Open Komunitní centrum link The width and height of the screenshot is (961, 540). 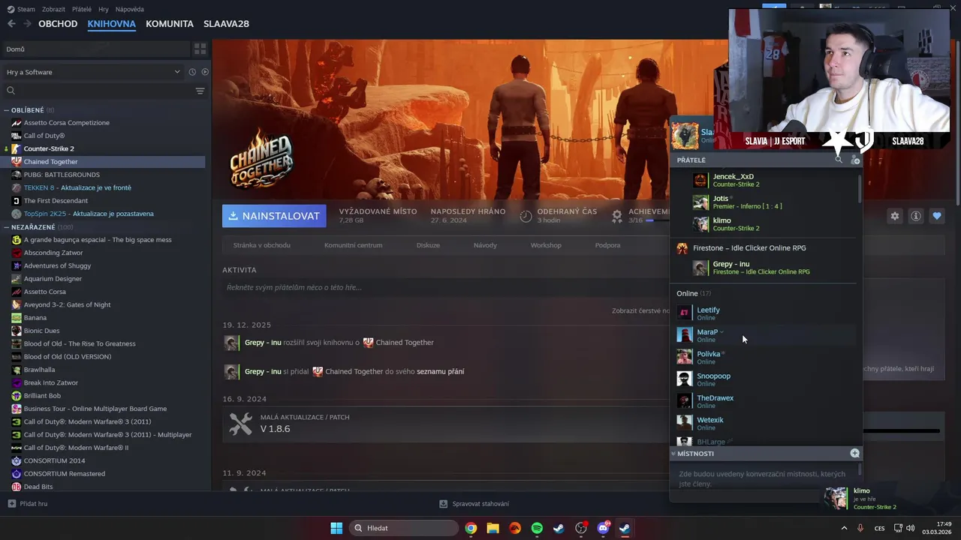tap(353, 245)
